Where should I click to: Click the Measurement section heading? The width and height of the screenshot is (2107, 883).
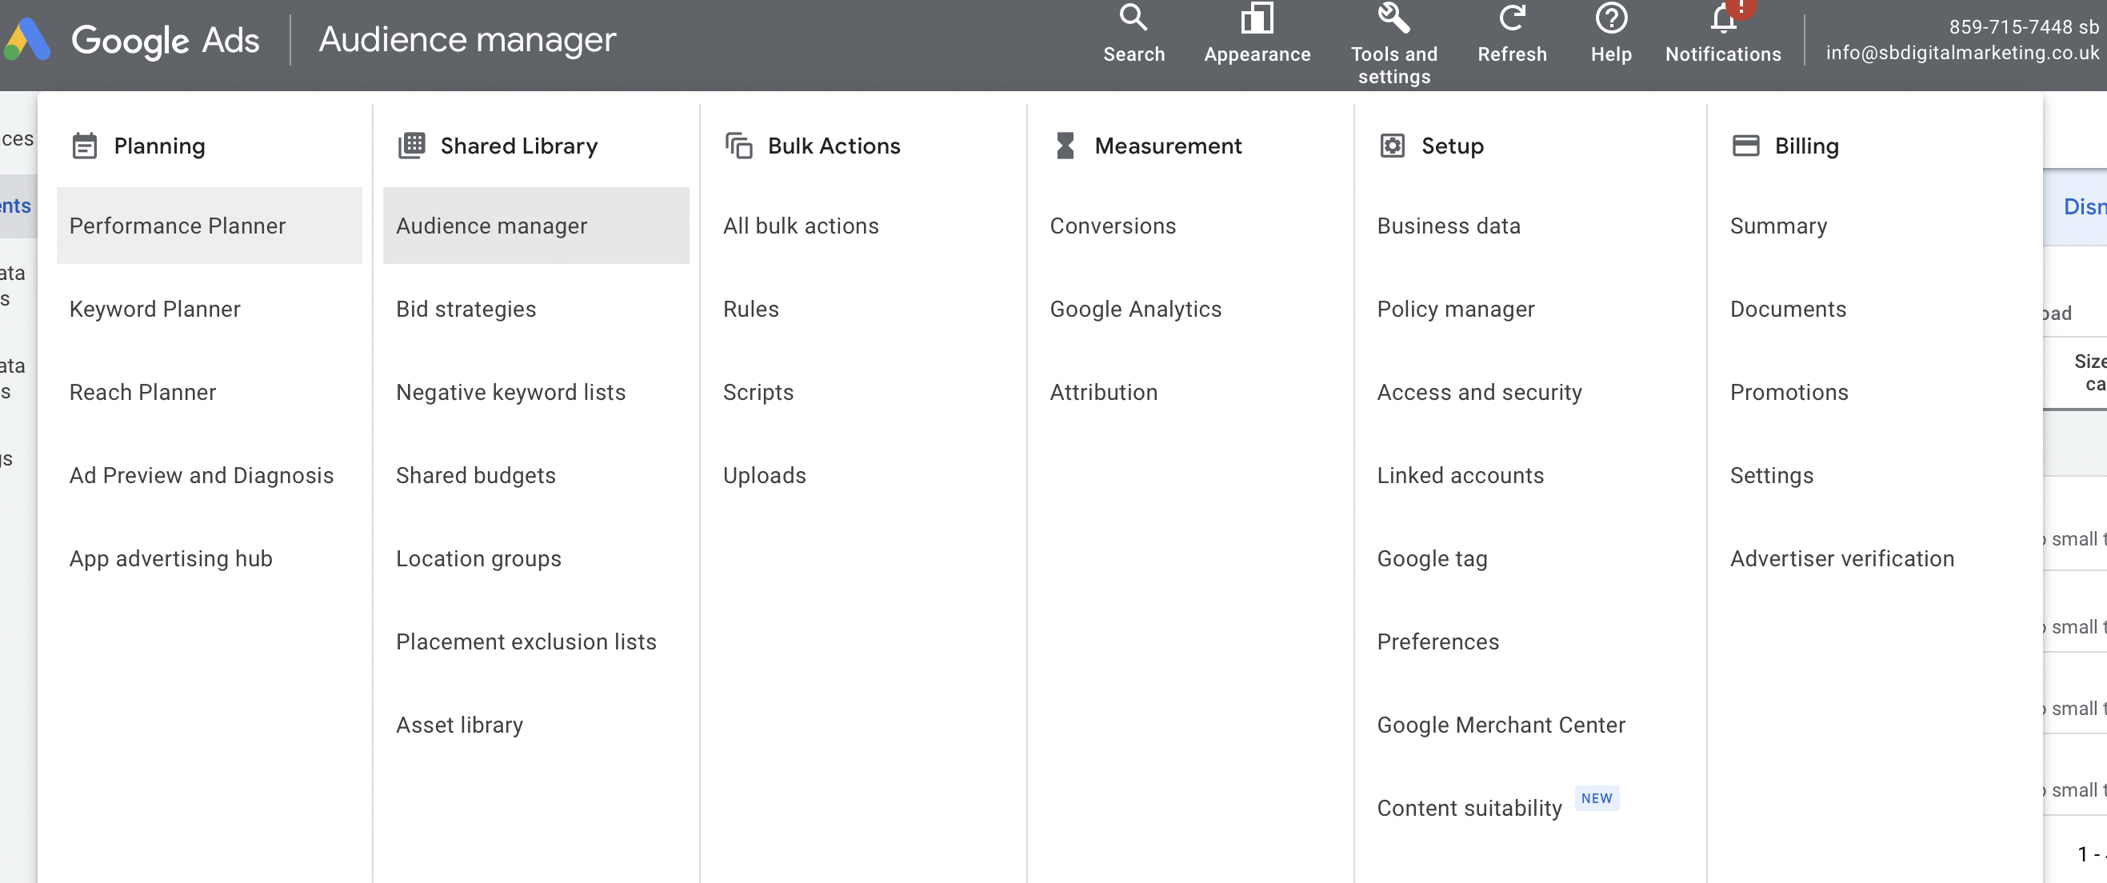click(x=1168, y=146)
